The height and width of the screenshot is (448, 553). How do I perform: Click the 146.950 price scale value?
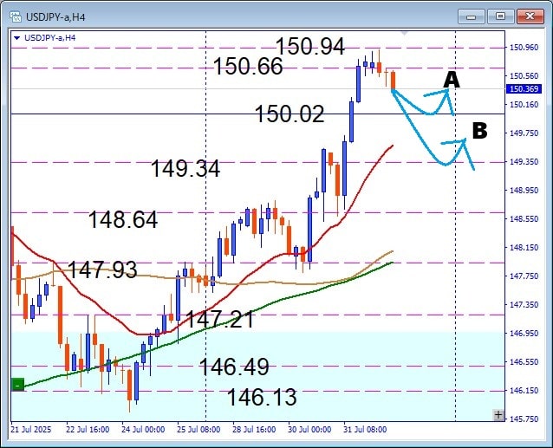[x=524, y=333]
